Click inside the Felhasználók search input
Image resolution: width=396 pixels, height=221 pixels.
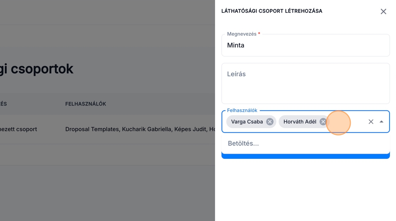[346, 122]
